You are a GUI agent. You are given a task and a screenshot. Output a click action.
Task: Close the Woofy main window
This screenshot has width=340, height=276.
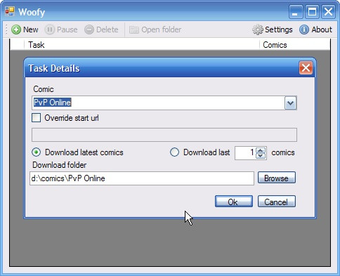pos(328,12)
